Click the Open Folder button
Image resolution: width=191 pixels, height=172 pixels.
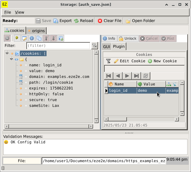point(140,21)
